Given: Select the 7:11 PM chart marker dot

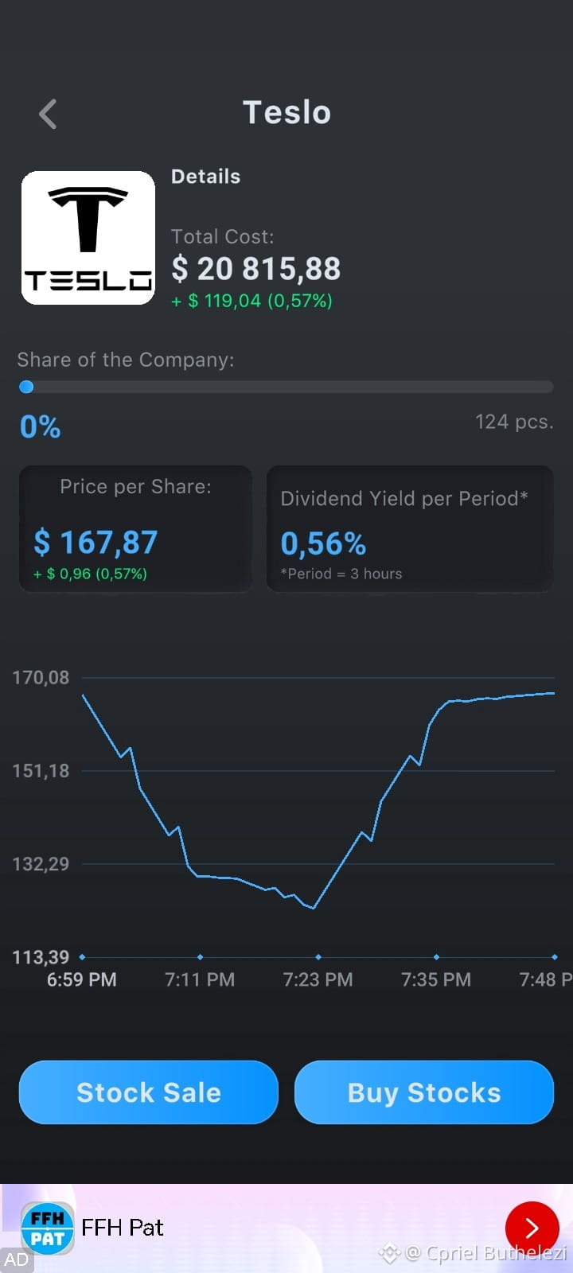Looking at the screenshot, I should 200,957.
